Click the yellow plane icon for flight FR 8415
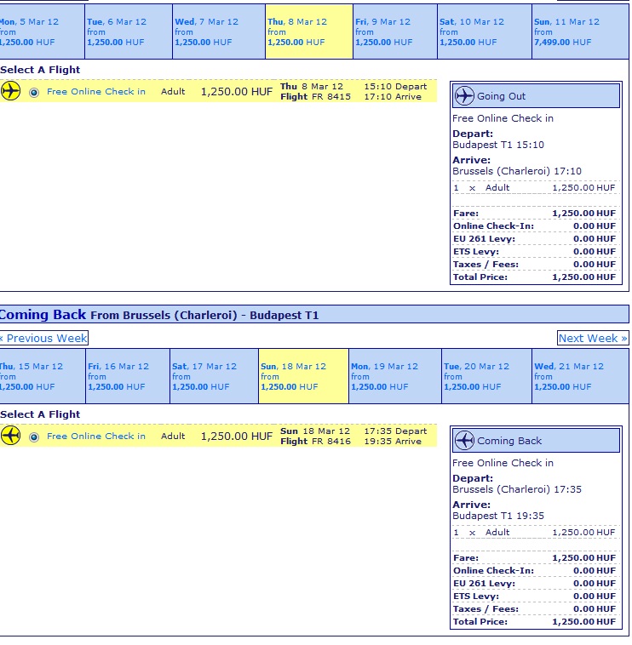The width and height of the screenshot is (632, 645). pyautogui.click(x=10, y=91)
